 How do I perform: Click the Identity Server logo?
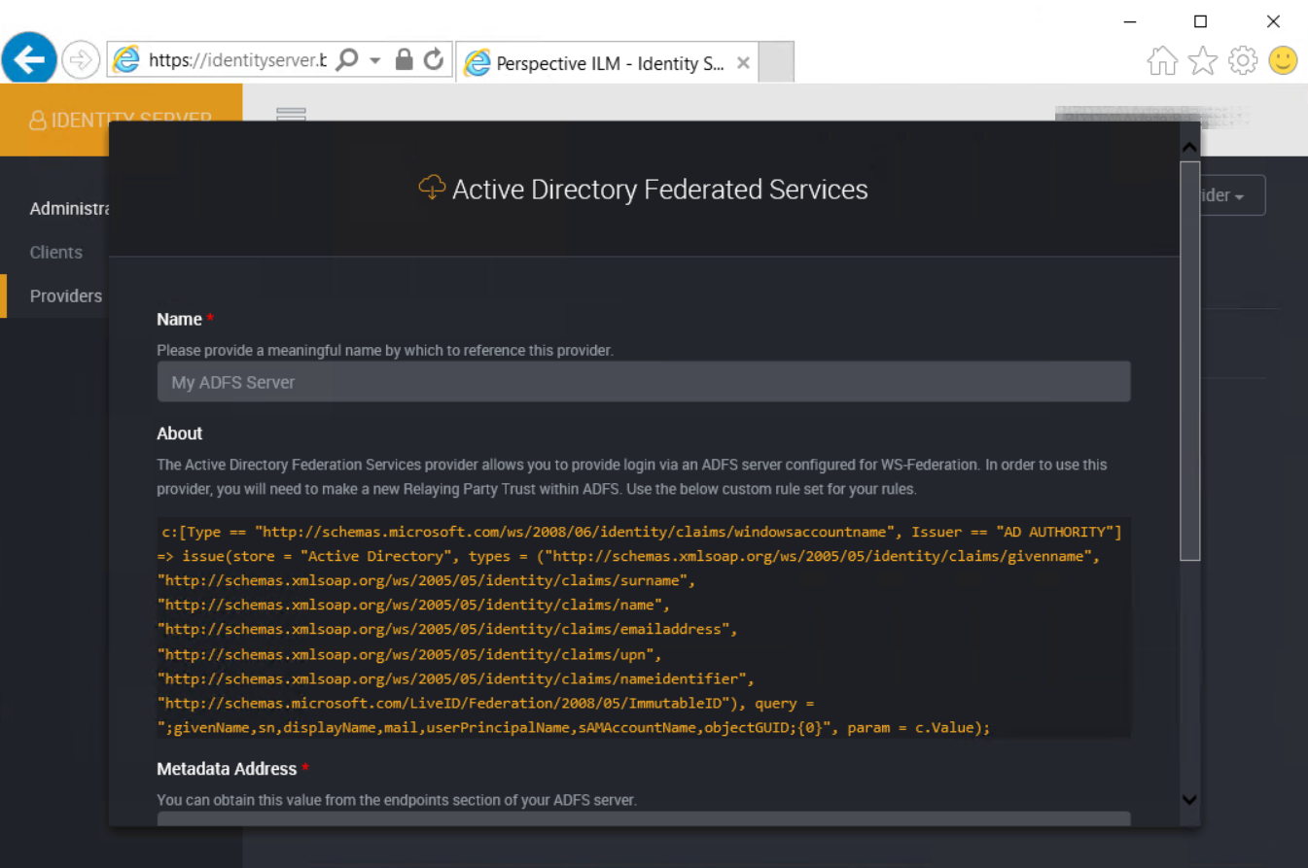(x=121, y=120)
